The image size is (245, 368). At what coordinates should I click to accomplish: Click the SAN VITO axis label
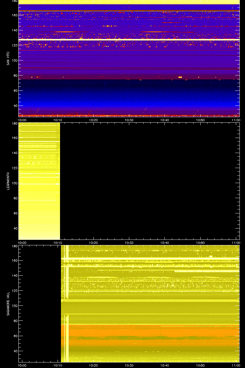[8, 58]
